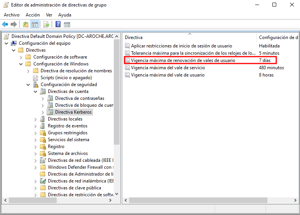Expand the Windows Defender Firewall node
This screenshot has height=215, width=300.
(35, 167)
